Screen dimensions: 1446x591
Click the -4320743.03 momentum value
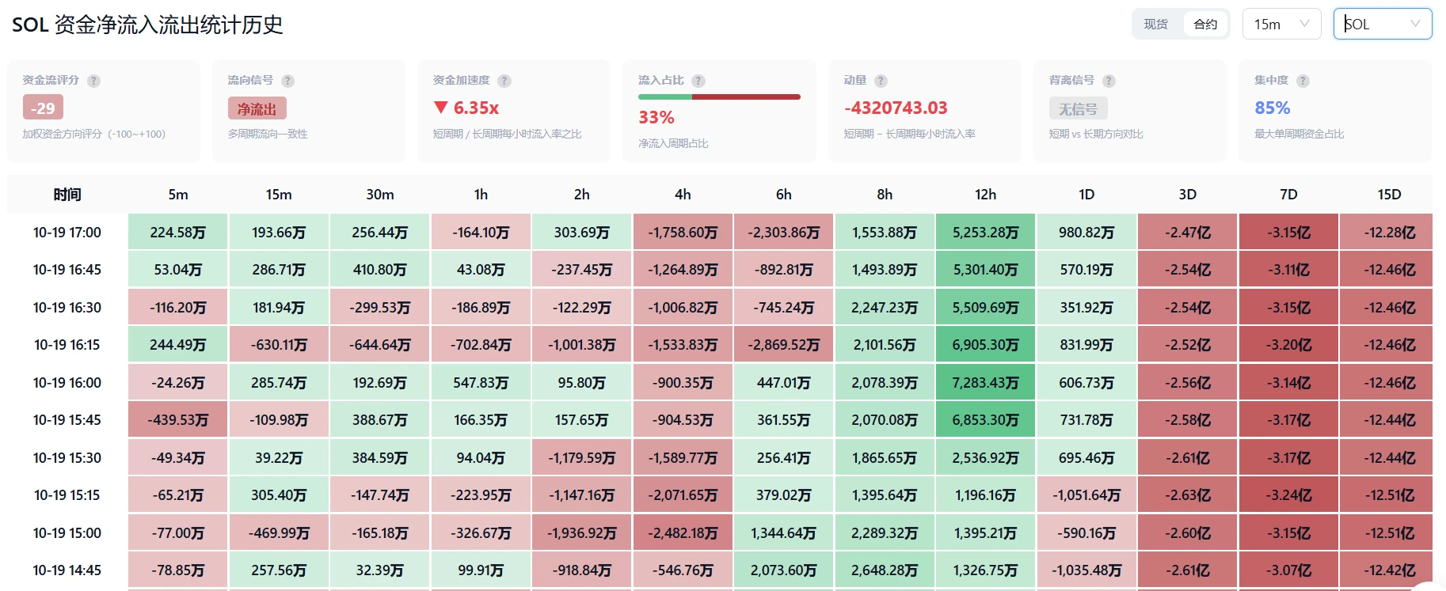(896, 108)
